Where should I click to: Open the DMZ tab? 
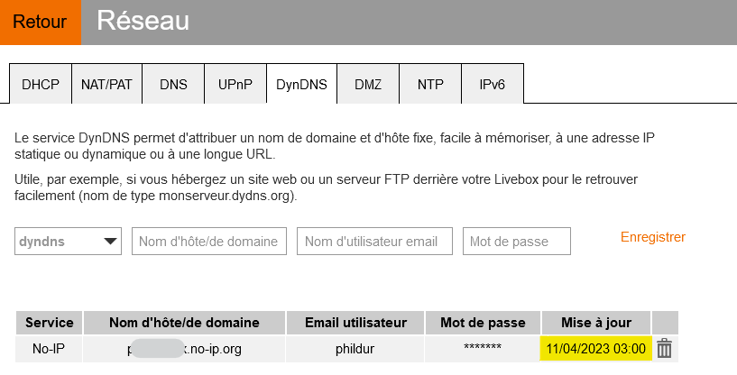[368, 85]
